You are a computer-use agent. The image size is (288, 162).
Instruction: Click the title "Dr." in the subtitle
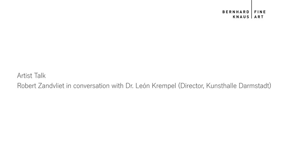[x=131, y=86]
